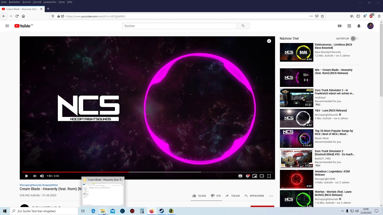Open Amadeus | Legendary | EDM Release

332,173
